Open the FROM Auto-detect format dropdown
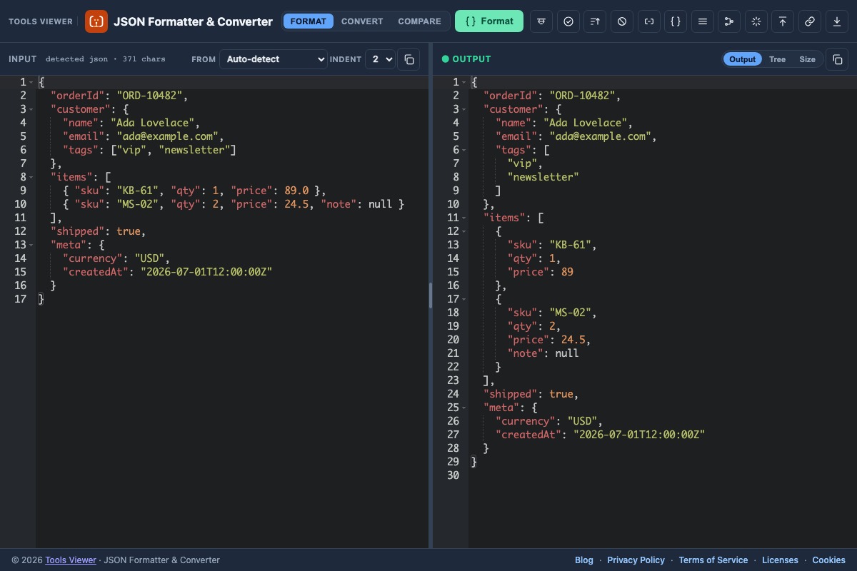The height and width of the screenshot is (571, 857). 274,59
